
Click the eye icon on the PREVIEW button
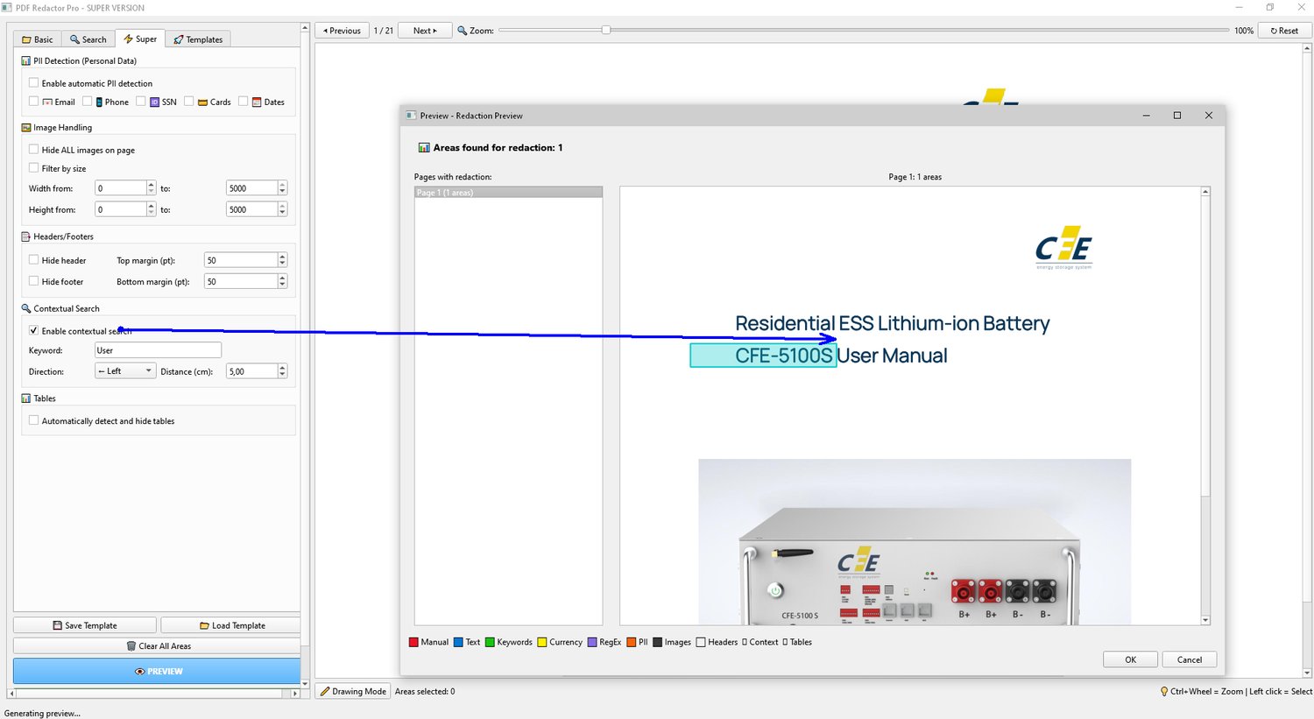pos(139,672)
